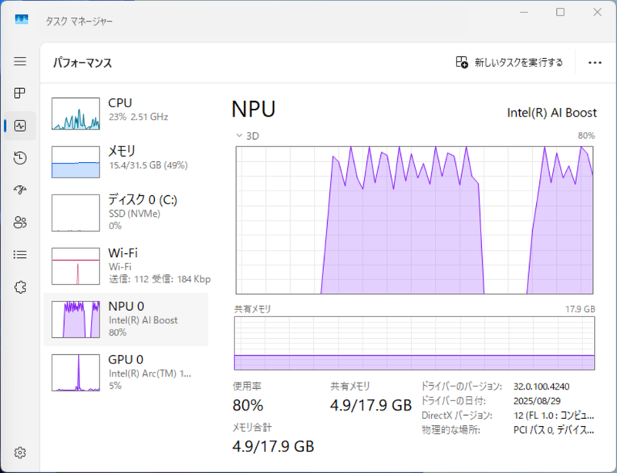Open Task Manager settings
Image resolution: width=617 pixels, height=473 pixels.
coord(20,453)
